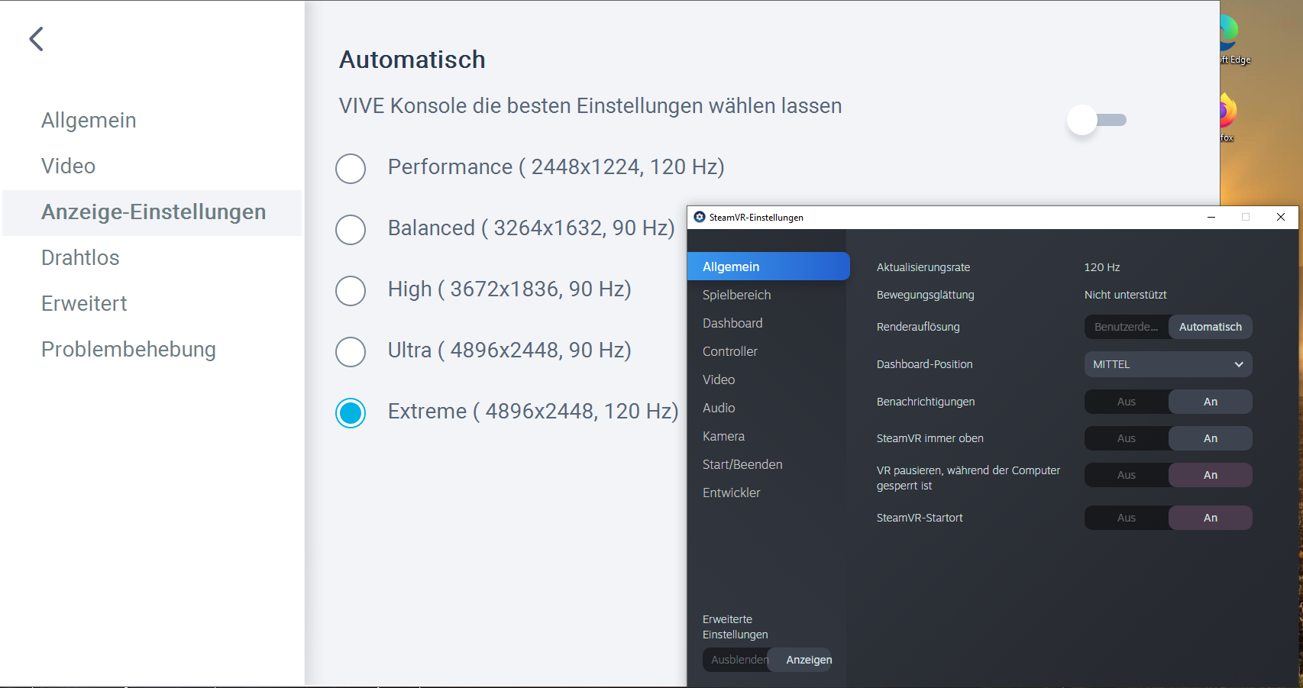This screenshot has width=1303, height=688.
Task: Turn SteamVR immer oben off
Action: pos(1127,438)
